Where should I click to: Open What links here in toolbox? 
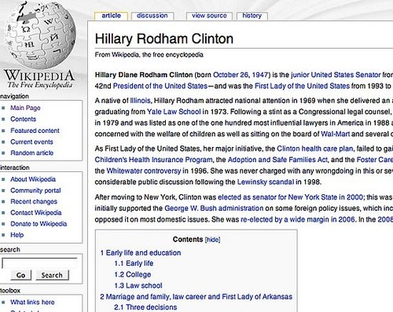(32, 302)
